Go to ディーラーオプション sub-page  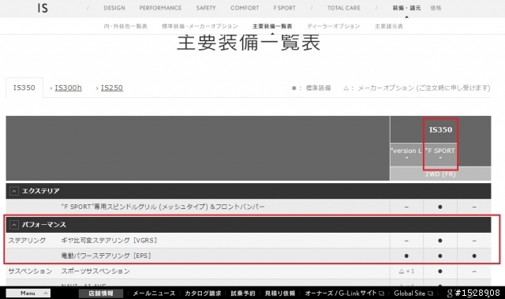[x=333, y=26]
